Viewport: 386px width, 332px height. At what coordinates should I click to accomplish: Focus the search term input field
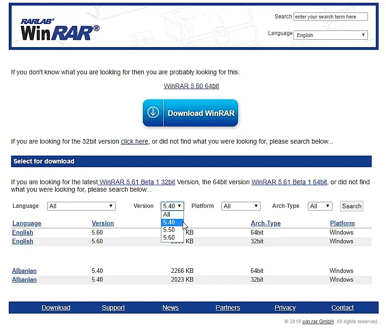tap(331, 17)
